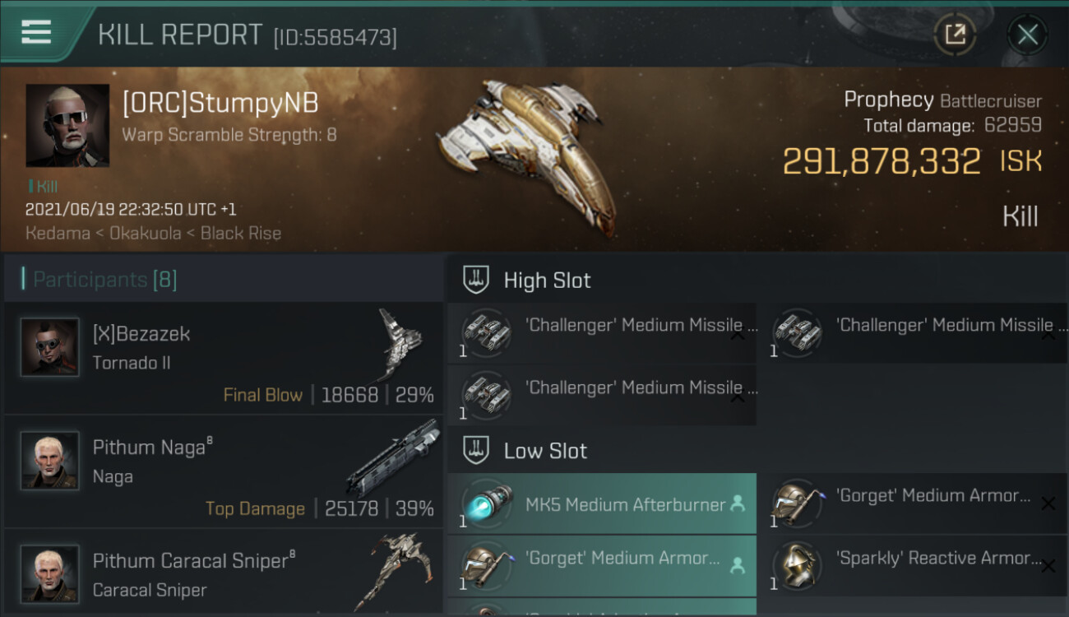This screenshot has height=617, width=1069.
Task: Open the Pithum Naga participant portrait
Action: pyautogui.click(x=50, y=461)
